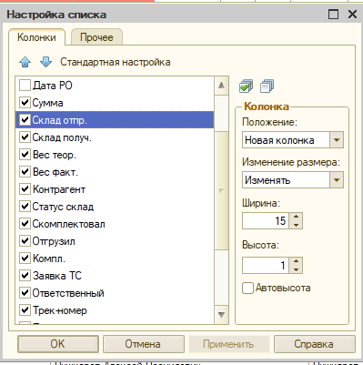Open help with Справка button
The image size is (363, 365).
(x=314, y=344)
